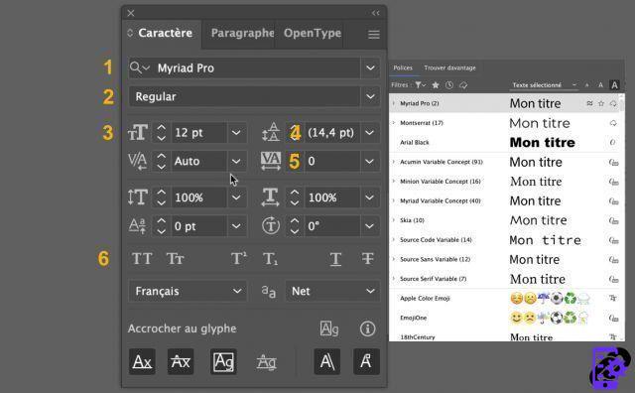Select the Caractère tab

166,33
